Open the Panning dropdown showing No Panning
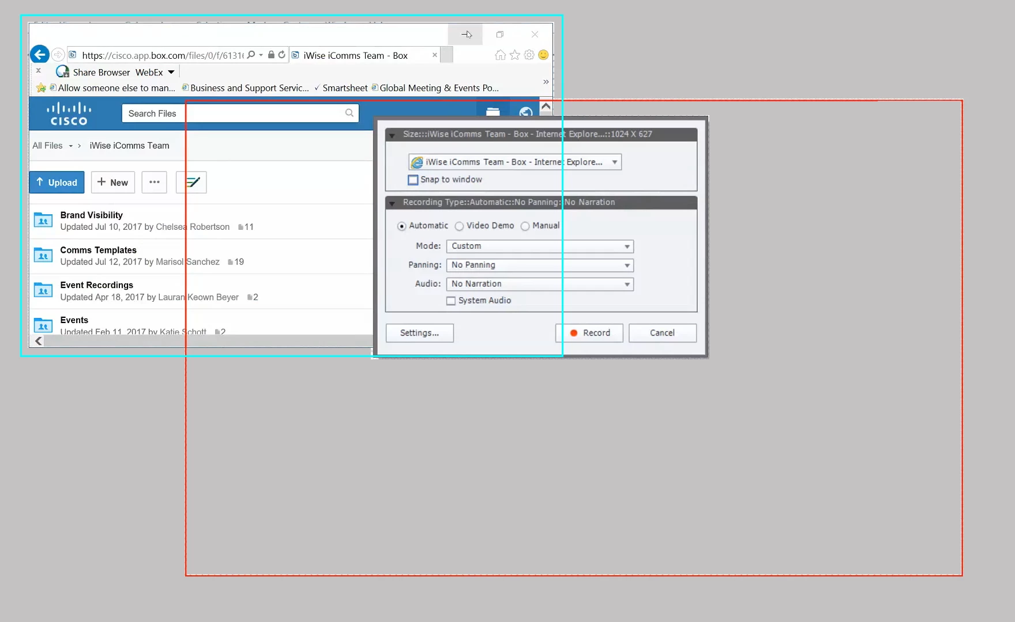 click(540, 266)
